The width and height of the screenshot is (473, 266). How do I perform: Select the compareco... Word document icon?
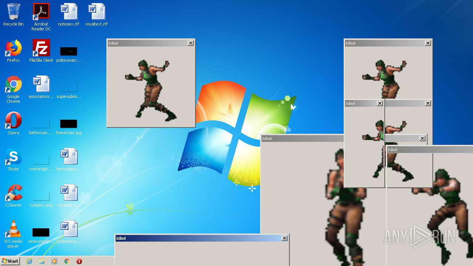click(x=69, y=196)
